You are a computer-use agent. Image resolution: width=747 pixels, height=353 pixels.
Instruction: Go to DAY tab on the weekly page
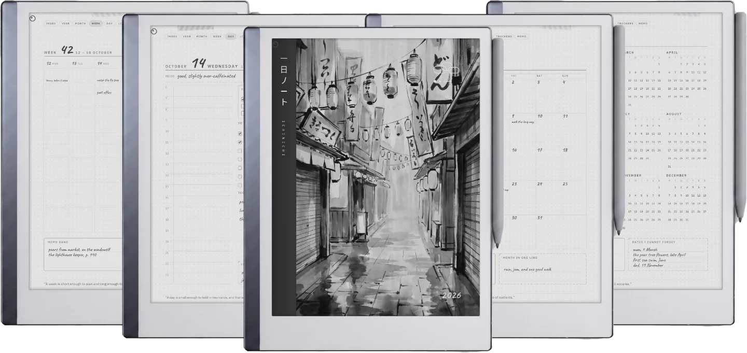click(x=109, y=23)
